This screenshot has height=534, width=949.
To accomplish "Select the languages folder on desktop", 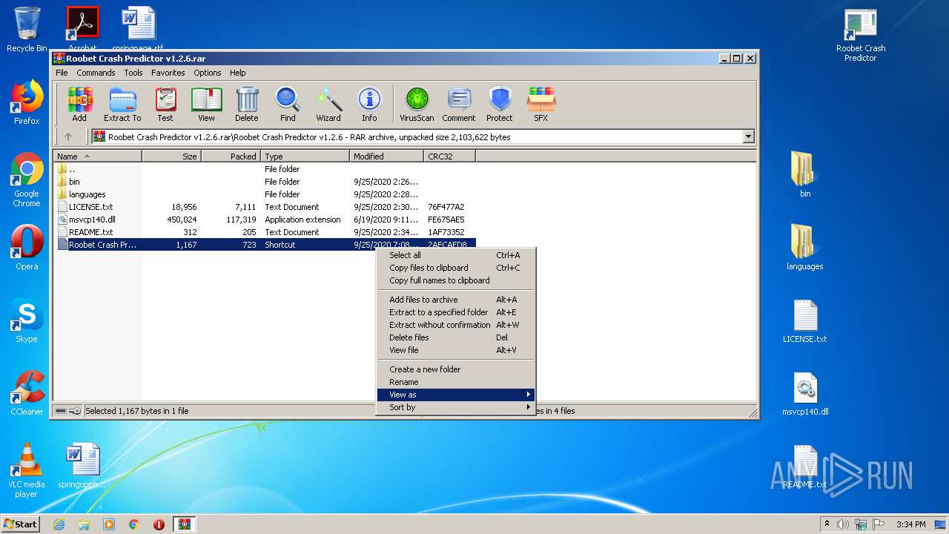I will click(x=805, y=248).
